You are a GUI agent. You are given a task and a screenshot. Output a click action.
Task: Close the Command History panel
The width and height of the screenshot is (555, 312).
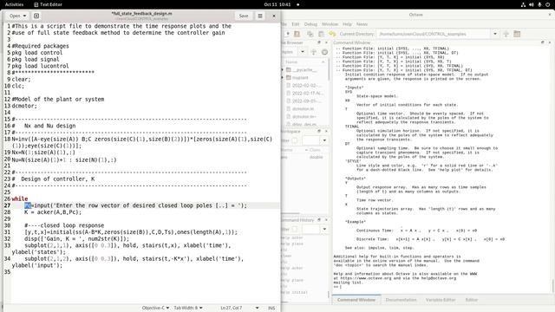tap(326, 219)
